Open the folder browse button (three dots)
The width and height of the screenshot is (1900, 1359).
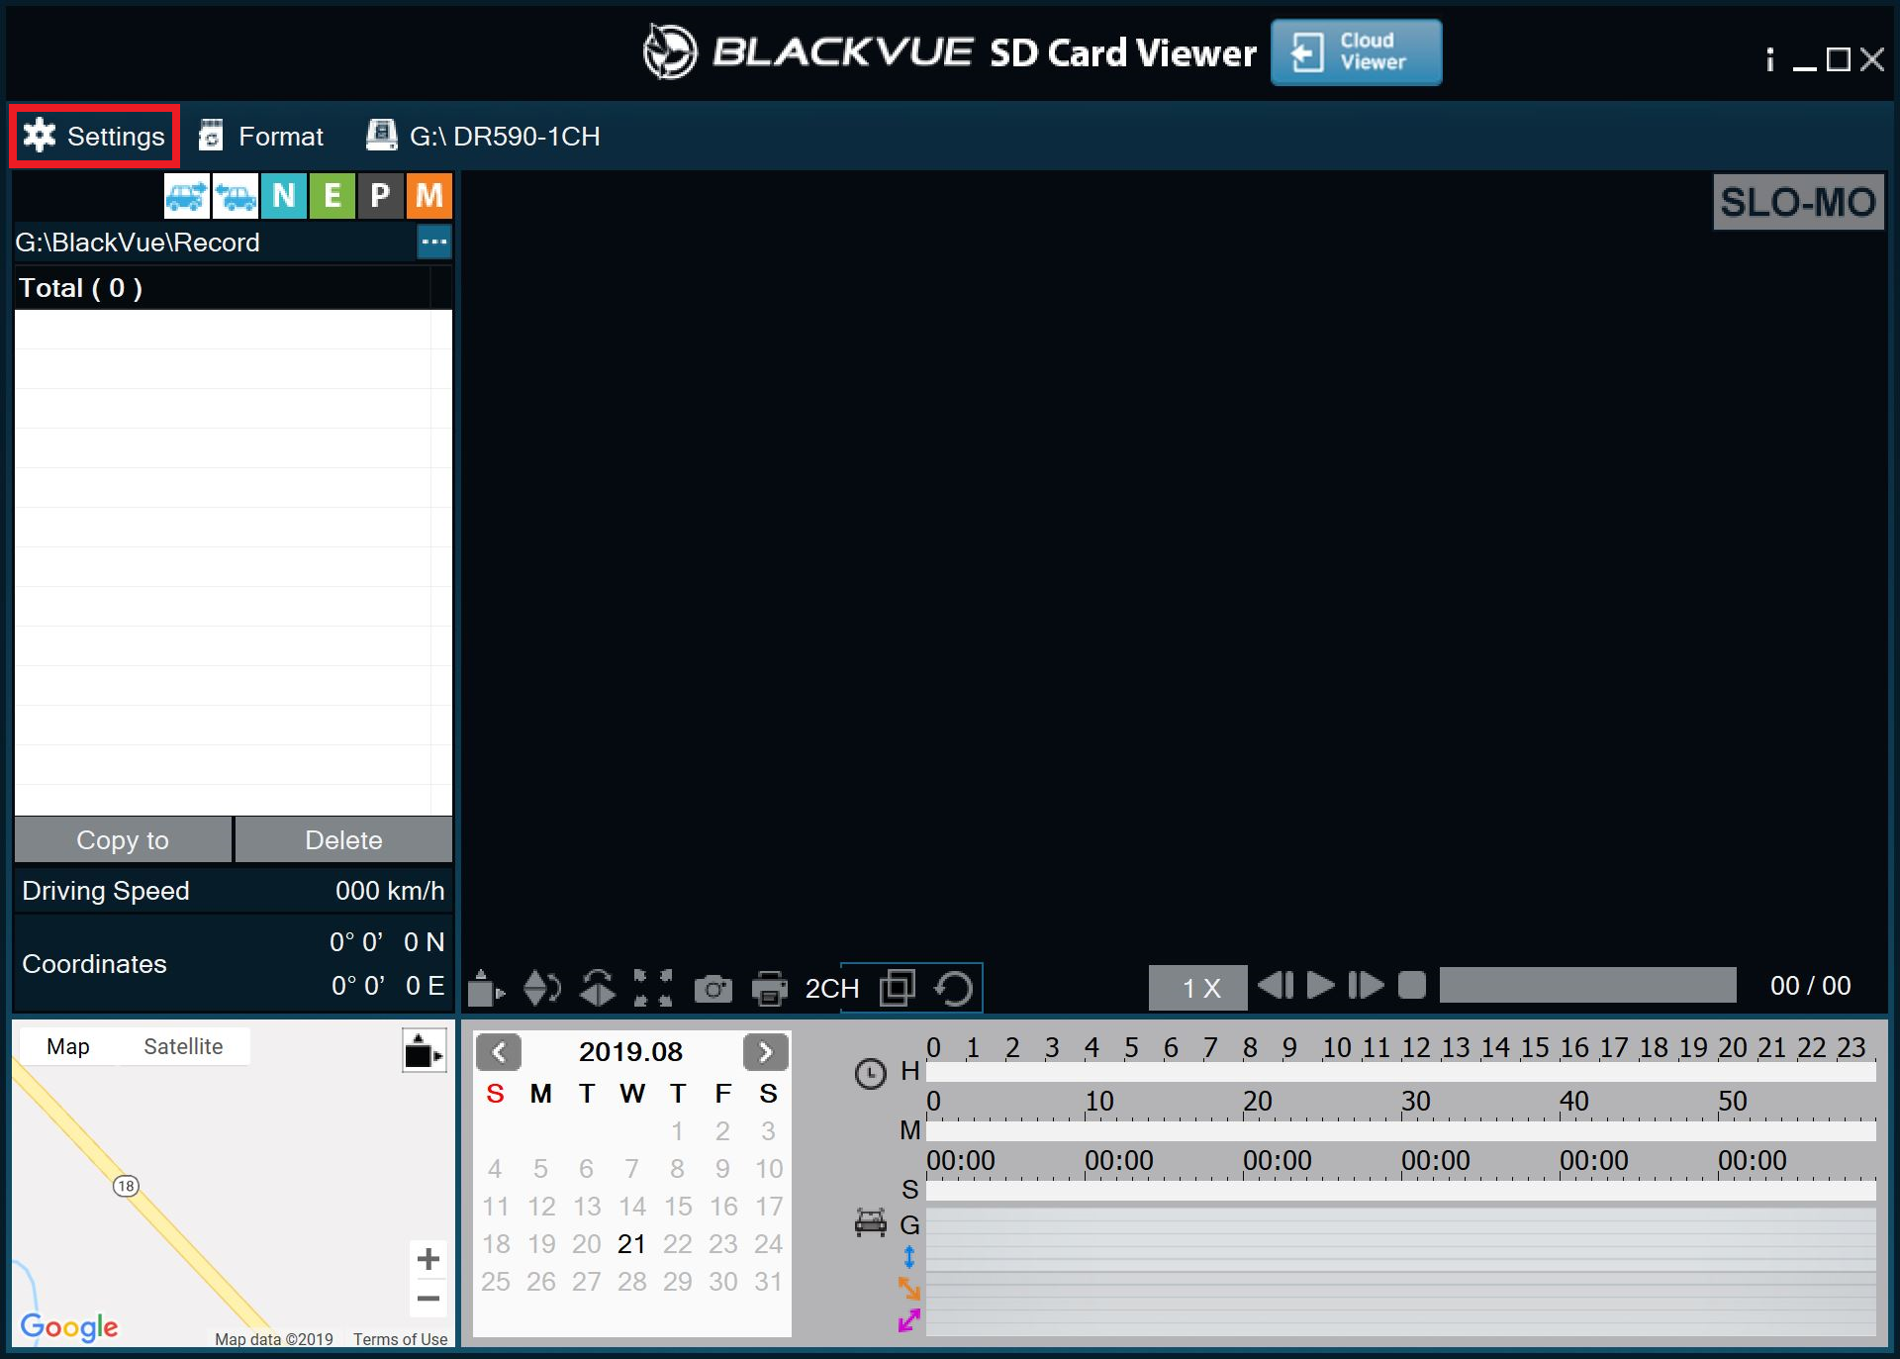pos(433,242)
